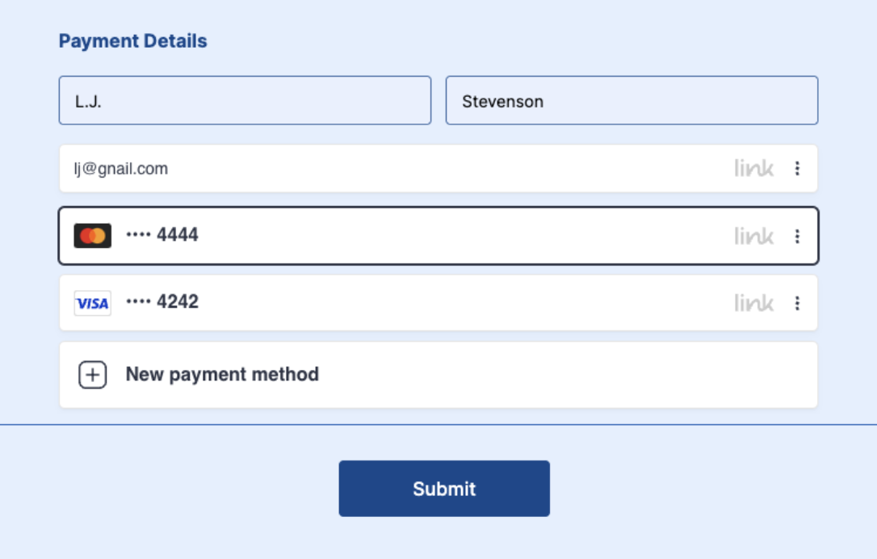Click the masked digits of card 4444
The height and width of the screenshot is (559, 877).
pos(162,235)
